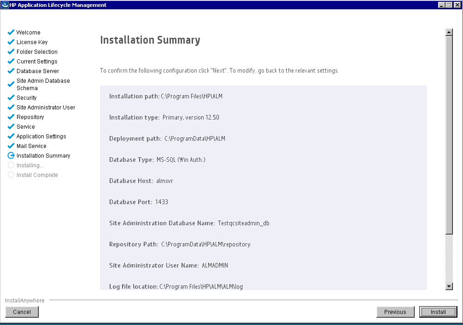Click the checkmark beside Current Settings
463x325 pixels.
[11, 61]
